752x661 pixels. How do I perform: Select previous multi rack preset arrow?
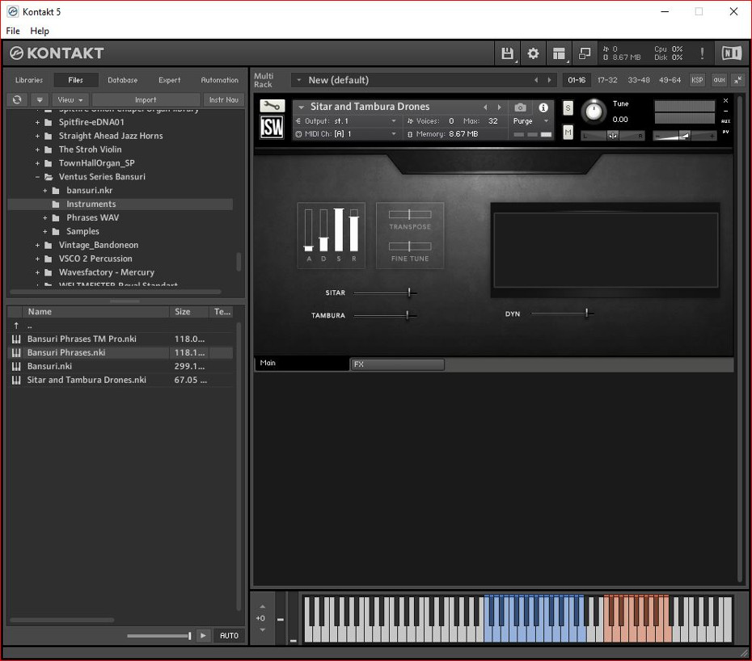click(x=536, y=80)
